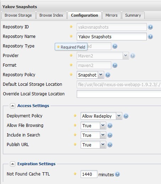Image resolution: width=161 pixels, height=184 pixels.
Task: Click the Repository Name text field
Action: (112, 37)
